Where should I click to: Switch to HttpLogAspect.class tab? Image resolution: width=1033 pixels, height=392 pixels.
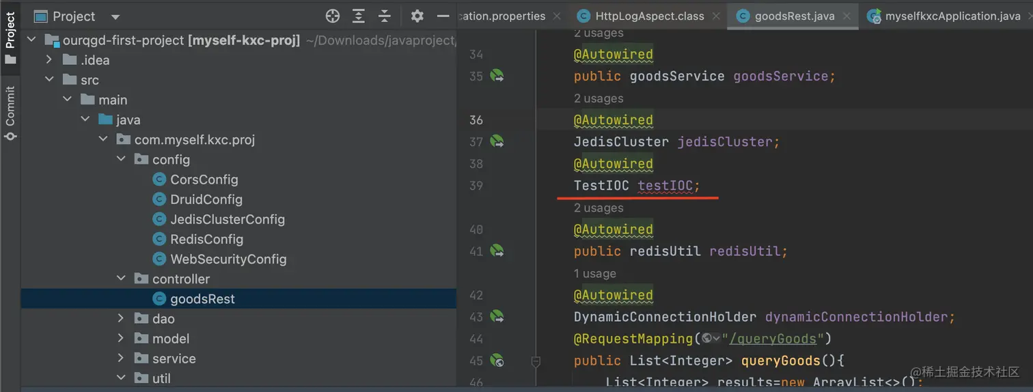click(650, 16)
